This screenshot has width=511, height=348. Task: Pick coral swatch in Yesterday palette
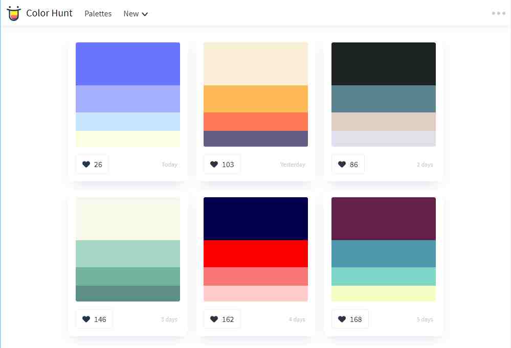(x=256, y=122)
